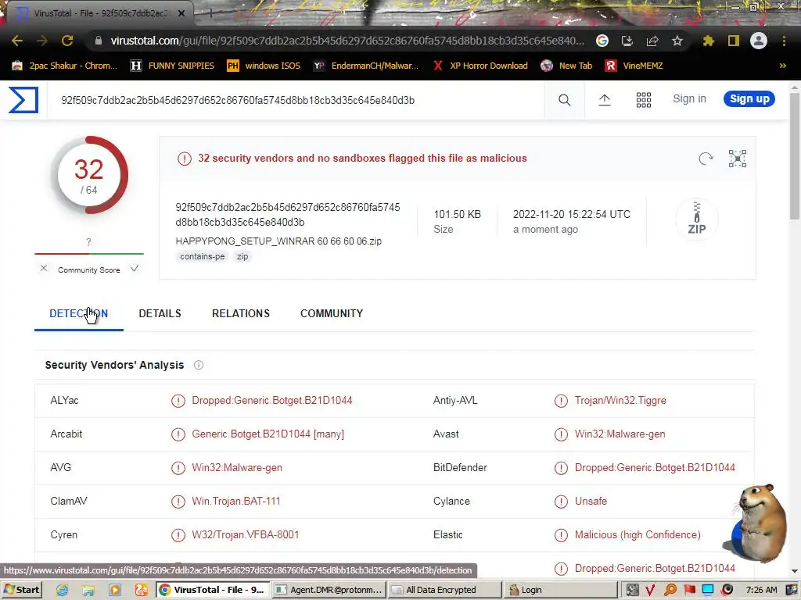
Task: Share this page via the share icon
Action: (652, 41)
